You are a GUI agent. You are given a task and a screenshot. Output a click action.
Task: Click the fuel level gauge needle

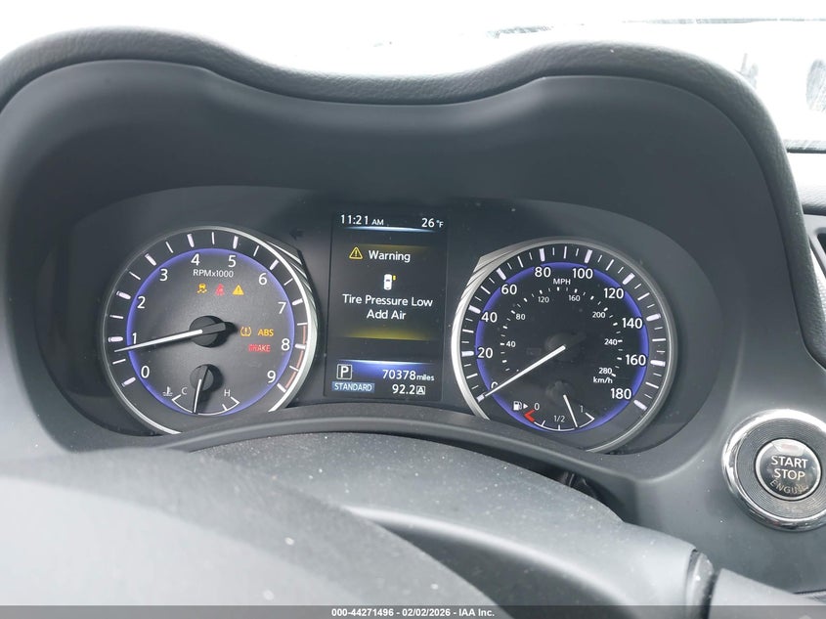tap(570, 410)
